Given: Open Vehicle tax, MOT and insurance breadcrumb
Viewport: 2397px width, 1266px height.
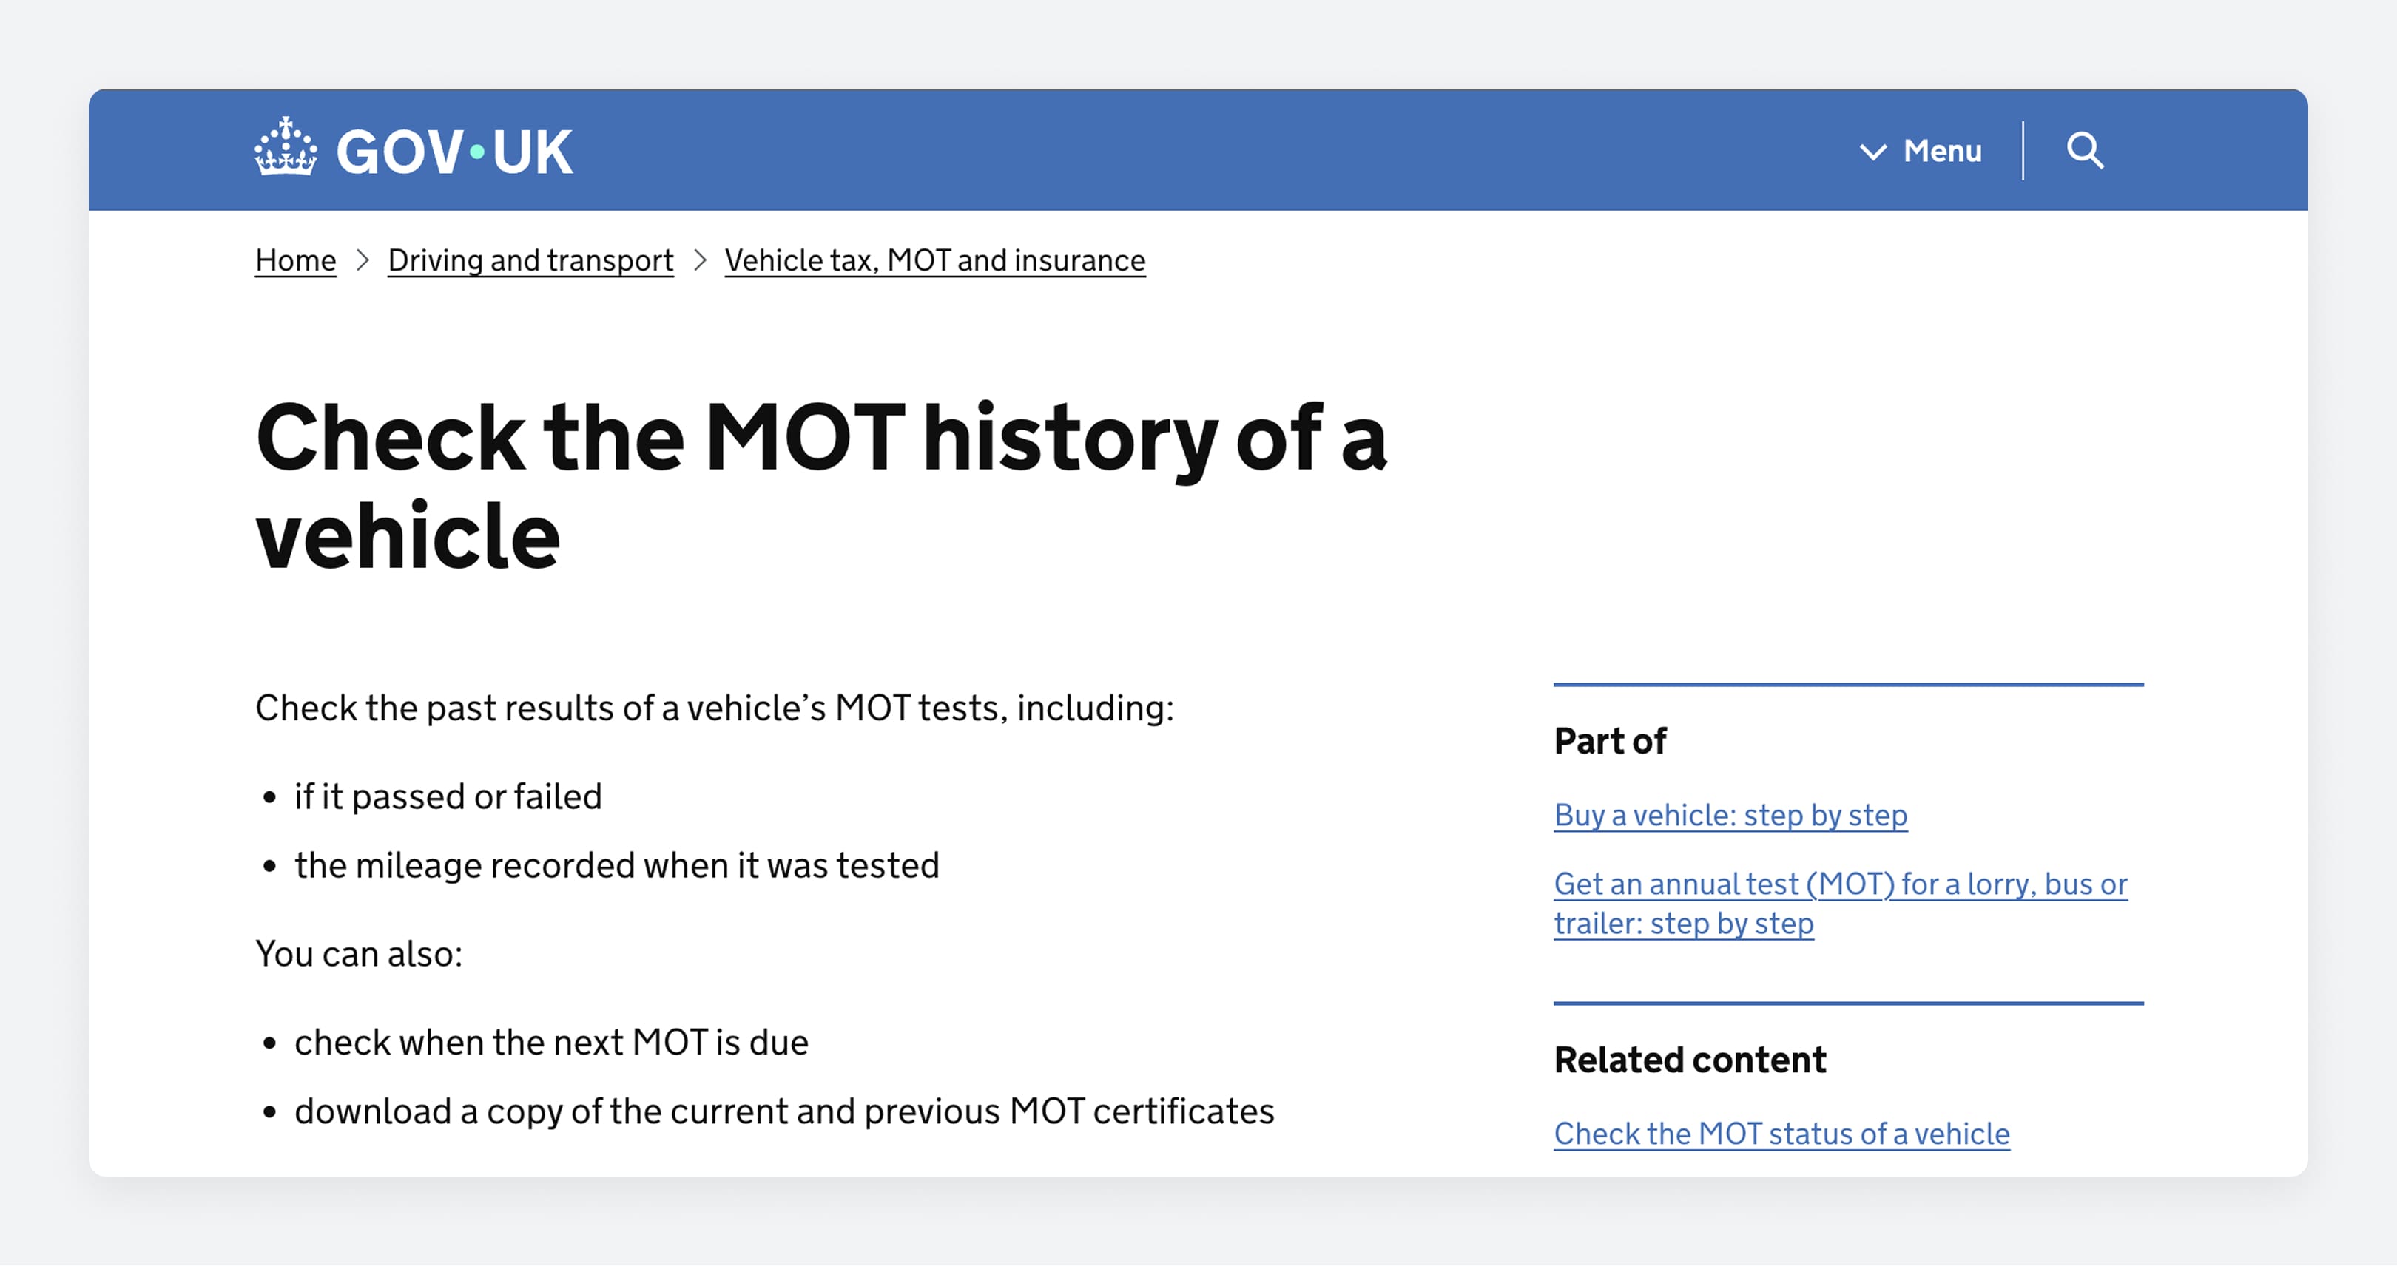Looking at the screenshot, I should pyautogui.click(x=934, y=260).
